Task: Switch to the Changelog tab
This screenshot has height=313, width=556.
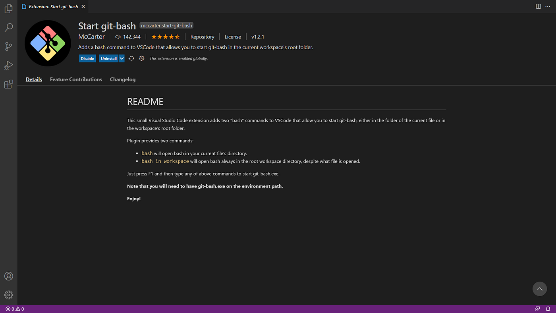Action: tap(123, 79)
